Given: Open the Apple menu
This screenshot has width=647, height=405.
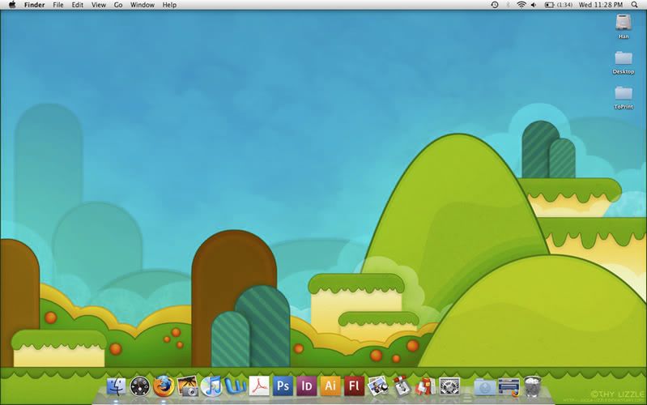Looking at the screenshot, I should [x=12, y=5].
